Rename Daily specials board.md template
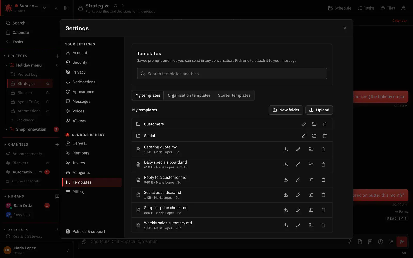Image resolution: width=413 pixels, height=258 pixels. pyautogui.click(x=298, y=164)
